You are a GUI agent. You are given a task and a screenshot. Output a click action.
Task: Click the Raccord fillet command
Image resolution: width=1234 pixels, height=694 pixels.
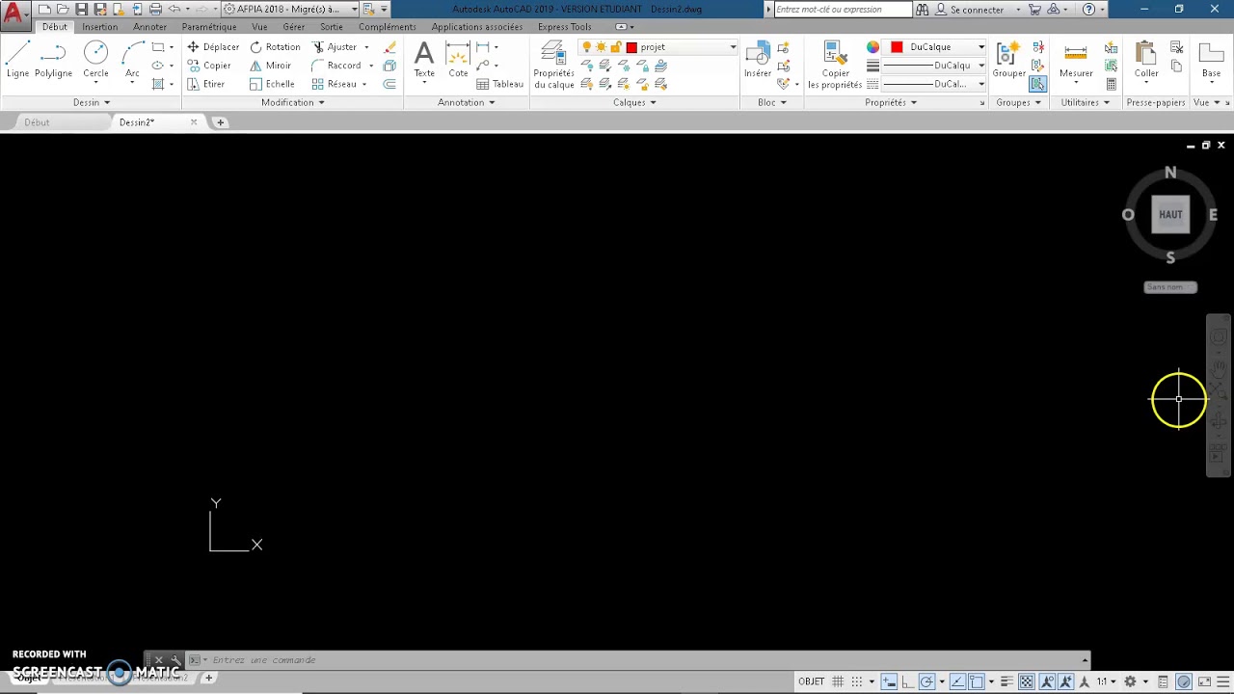(x=336, y=66)
